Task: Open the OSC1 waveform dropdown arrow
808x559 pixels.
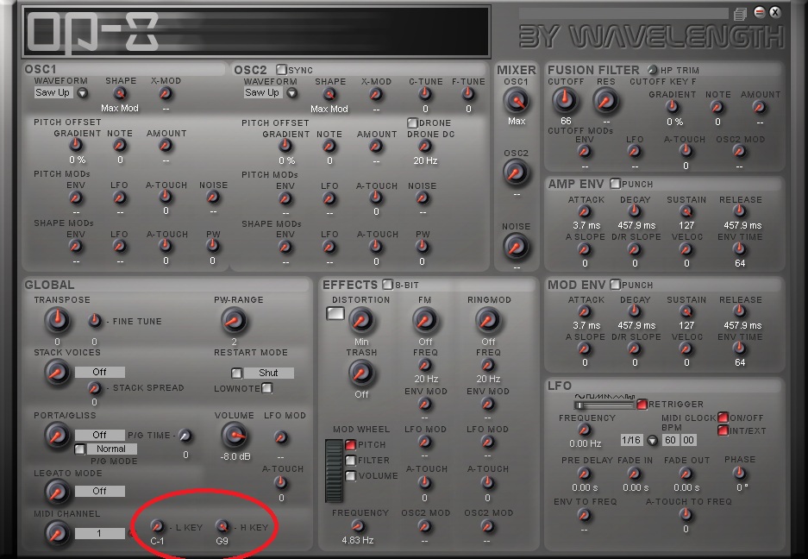Action: pos(83,93)
